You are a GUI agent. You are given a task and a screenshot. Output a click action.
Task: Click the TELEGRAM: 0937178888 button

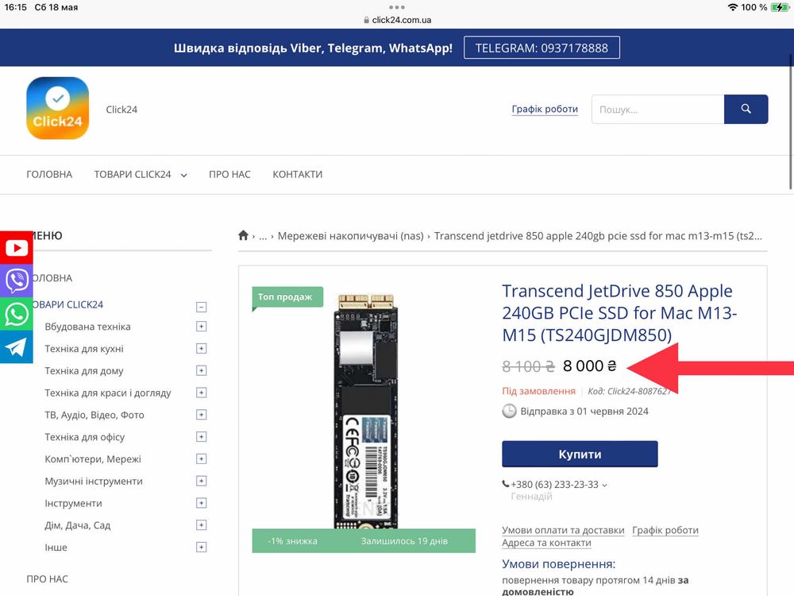click(542, 48)
